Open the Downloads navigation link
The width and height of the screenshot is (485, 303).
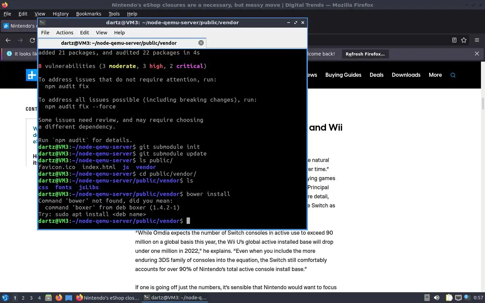point(406,75)
